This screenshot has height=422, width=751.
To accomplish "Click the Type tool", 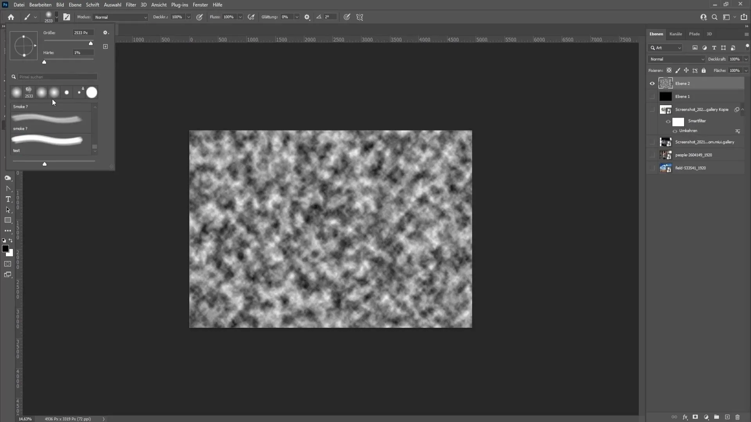I will click(8, 198).
